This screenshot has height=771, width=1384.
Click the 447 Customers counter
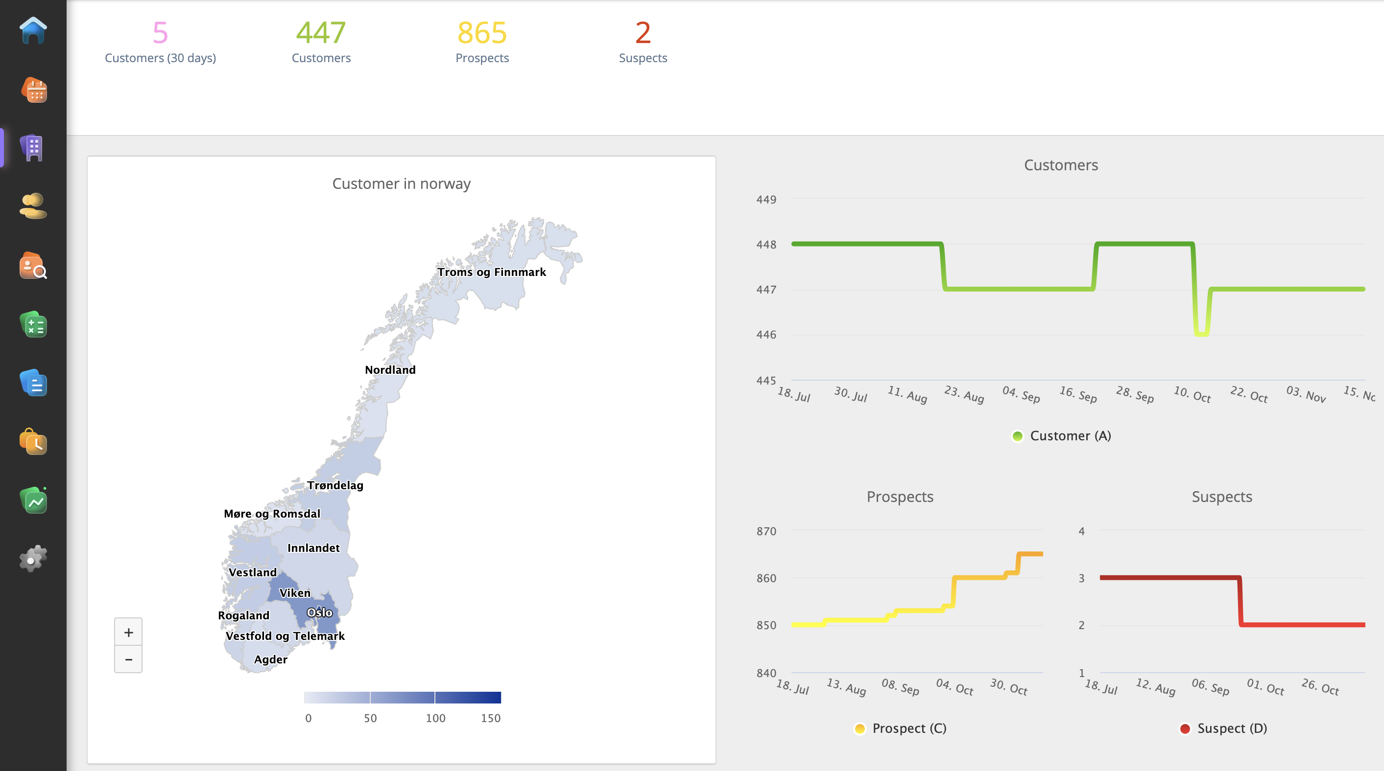pos(321,41)
